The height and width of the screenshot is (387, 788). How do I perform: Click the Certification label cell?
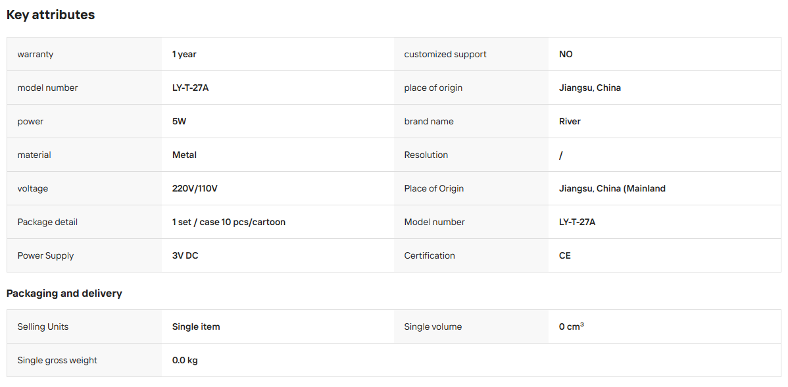[x=472, y=256]
